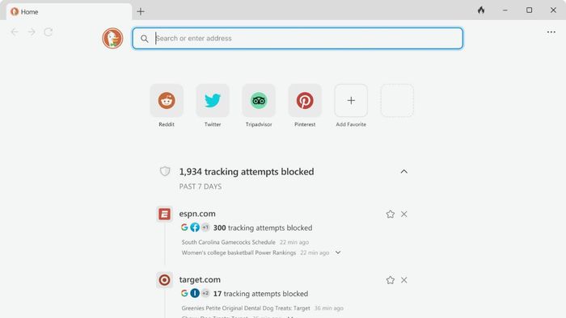Click the forward navigation arrow
566x318 pixels.
[x=32, y=32]
